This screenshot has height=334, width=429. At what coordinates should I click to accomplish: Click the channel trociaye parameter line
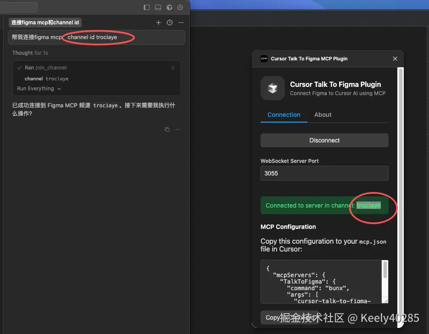point(46,79)
